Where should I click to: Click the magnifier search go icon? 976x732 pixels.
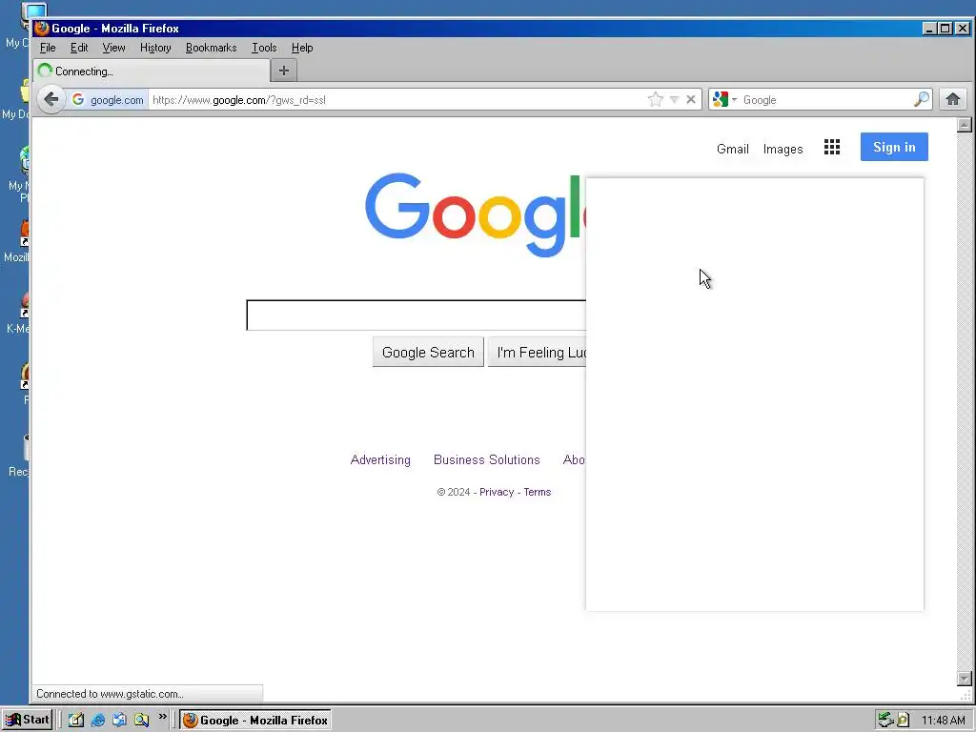click(922, 99)
